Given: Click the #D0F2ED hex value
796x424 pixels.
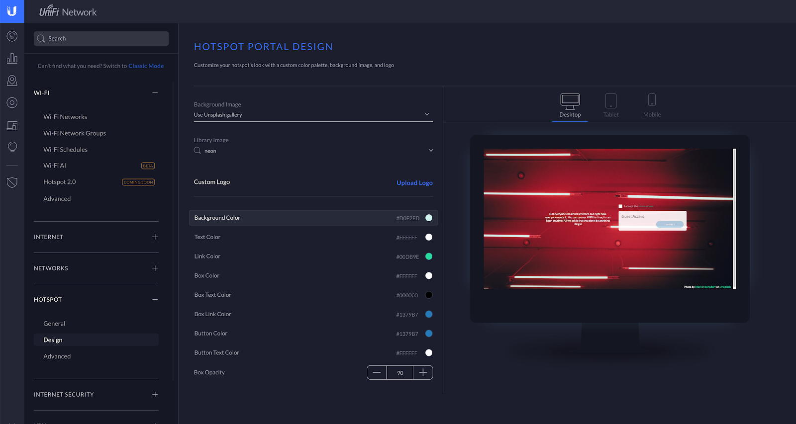Looking at the screenshot, I should point(407,218).
